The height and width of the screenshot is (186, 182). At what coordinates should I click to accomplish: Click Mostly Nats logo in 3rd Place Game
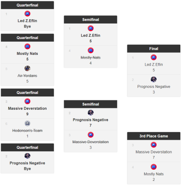(x=154, y=167)
